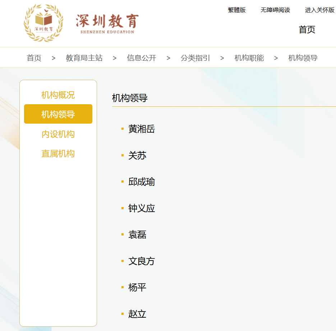The width and height of the screenshot is (336, 331).
Task: Select highlighted 机构领导 sidebar item
Action: pos(58,114)
